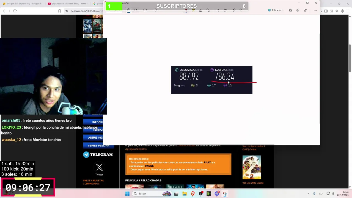The width and height of the screenshot is (352, 198).
Task: Switch to the Google search tab
Action: 97,4
